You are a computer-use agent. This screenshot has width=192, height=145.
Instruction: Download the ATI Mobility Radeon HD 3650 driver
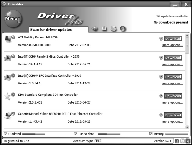tap(173, 39)
